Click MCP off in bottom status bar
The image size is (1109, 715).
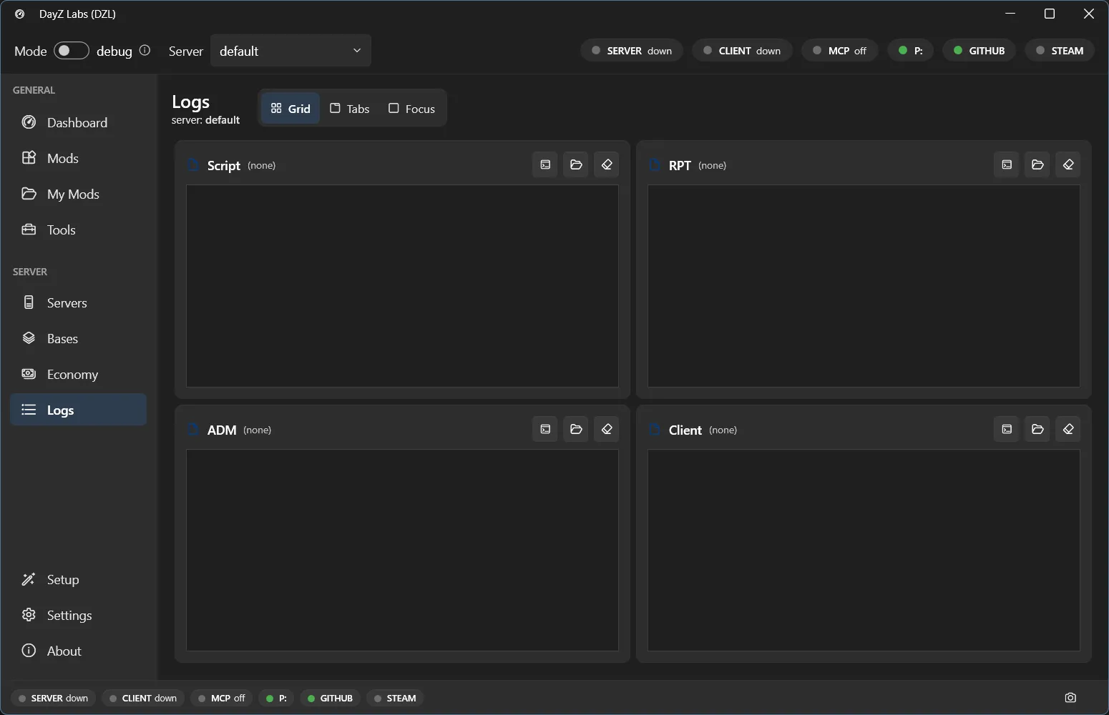[222, 698]
